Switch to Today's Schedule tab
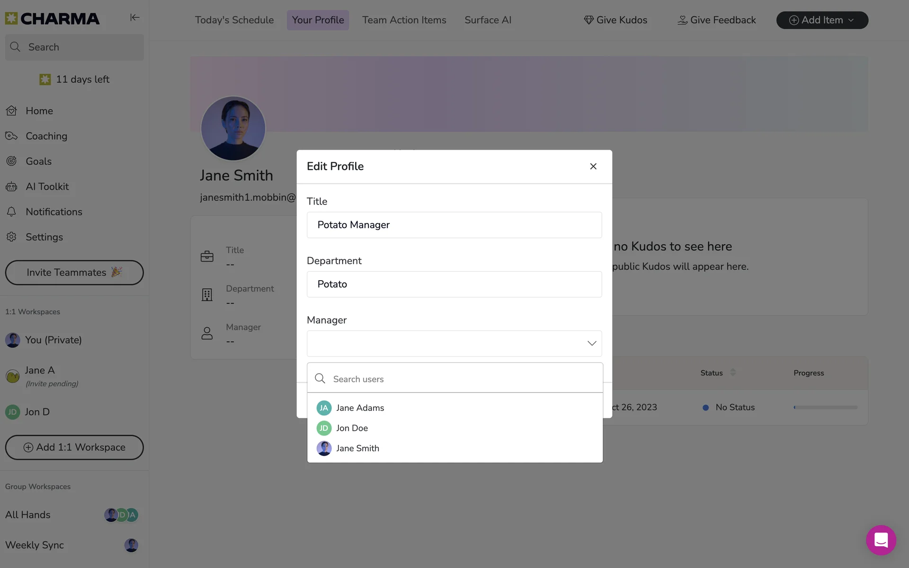Screen dimensions: 909x568 234,20
